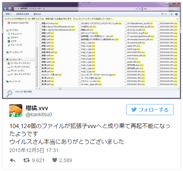
Task: Open ミュージック library in sidebar
Action: click(15, 45)
